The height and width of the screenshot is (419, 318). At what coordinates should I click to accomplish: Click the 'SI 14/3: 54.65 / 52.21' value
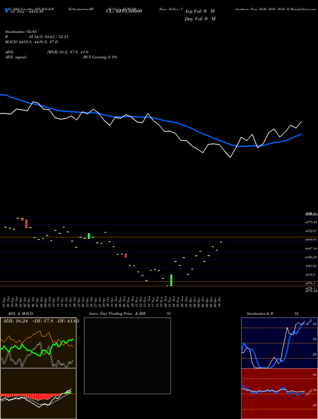click(49, 37)
